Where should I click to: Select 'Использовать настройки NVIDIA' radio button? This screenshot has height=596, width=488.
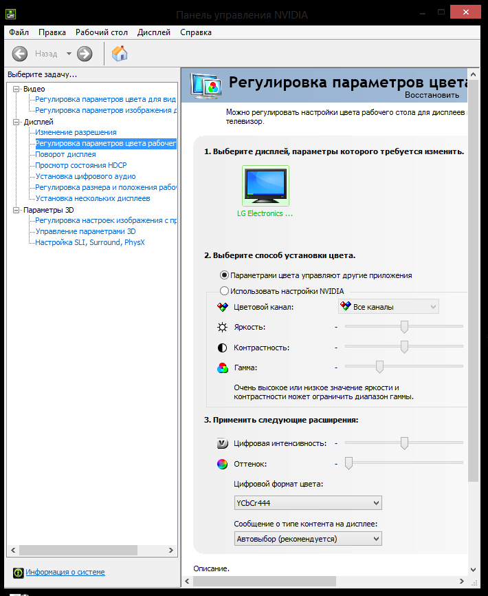click(x=224, y=291)
